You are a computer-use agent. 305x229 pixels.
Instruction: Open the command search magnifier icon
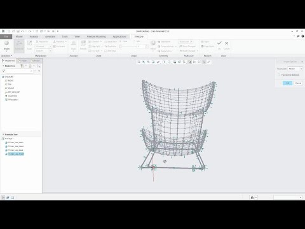(298, 36)
